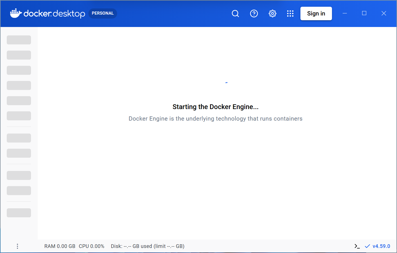This screenshot has height=253, width=397.
Task: Click the Sign in button
Action: pos(316,13)
